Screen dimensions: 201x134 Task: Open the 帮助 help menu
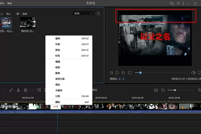[x=10, y=3]
